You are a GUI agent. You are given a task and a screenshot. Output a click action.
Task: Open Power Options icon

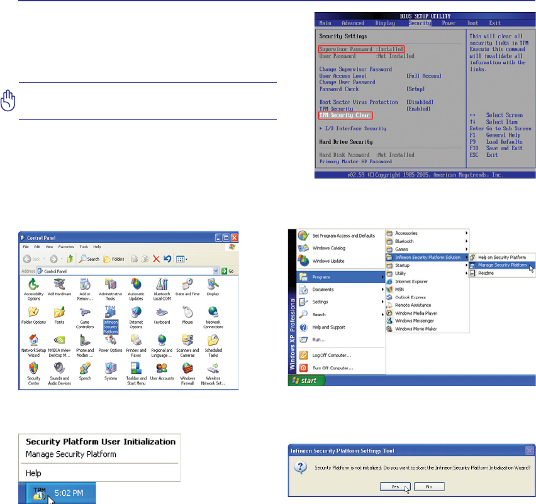point(111,344)
